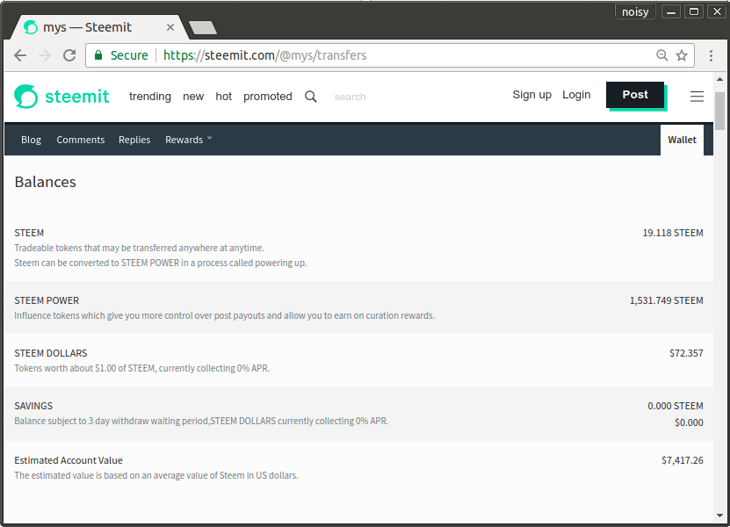Click the green Secure padlock icon
The height and width of the screenshot is (527, 730).
[x=98, y=55]
